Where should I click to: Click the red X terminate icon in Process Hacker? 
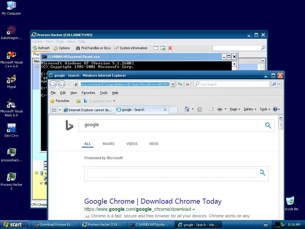170,48
